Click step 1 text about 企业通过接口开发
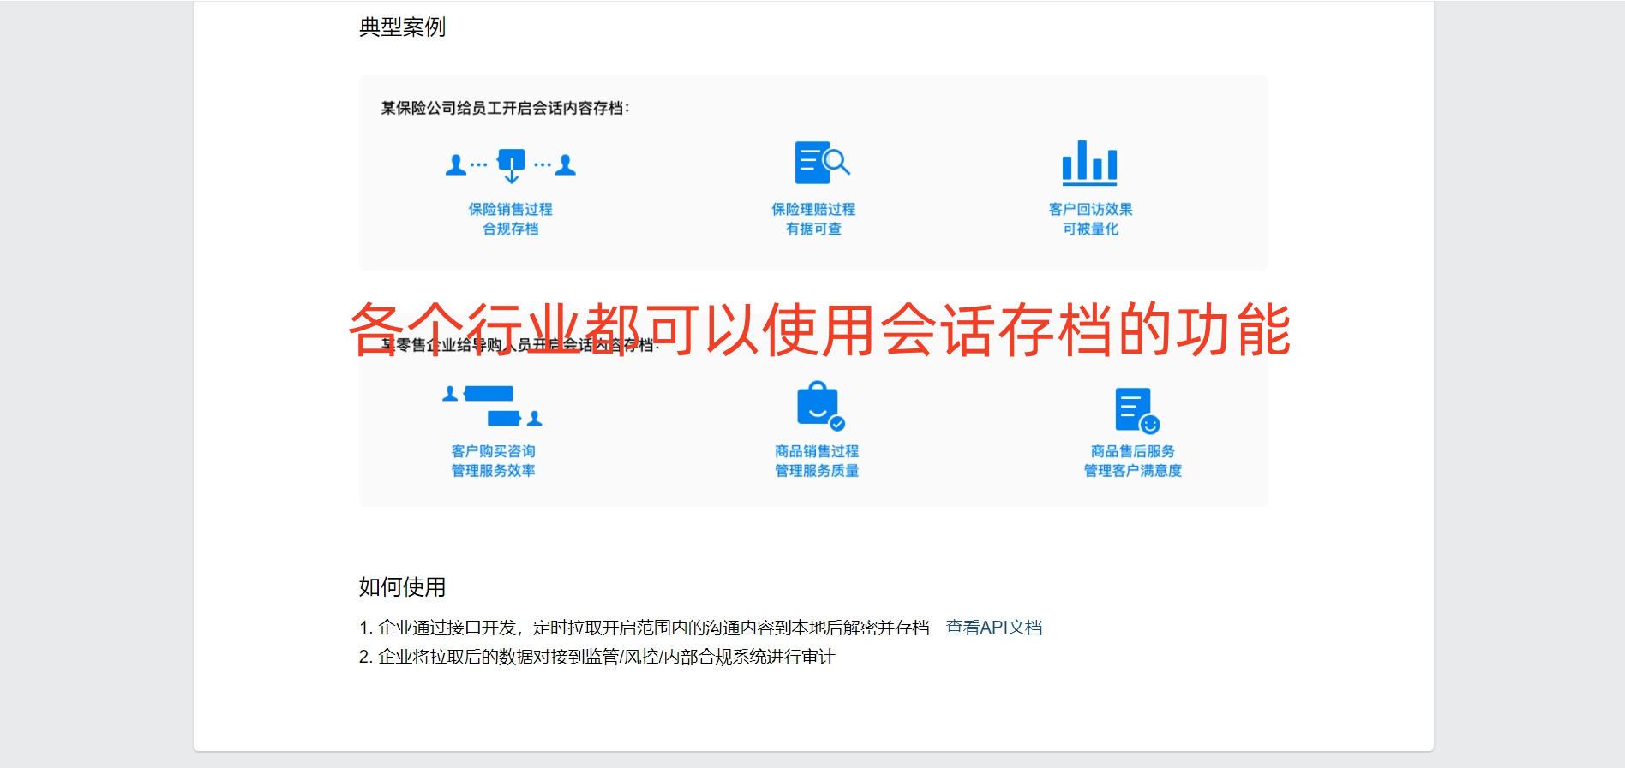 coord(644,628)
